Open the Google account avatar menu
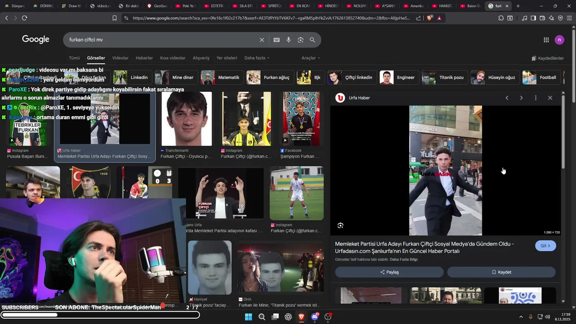The image size is (576, 324). tap(559, 40)
